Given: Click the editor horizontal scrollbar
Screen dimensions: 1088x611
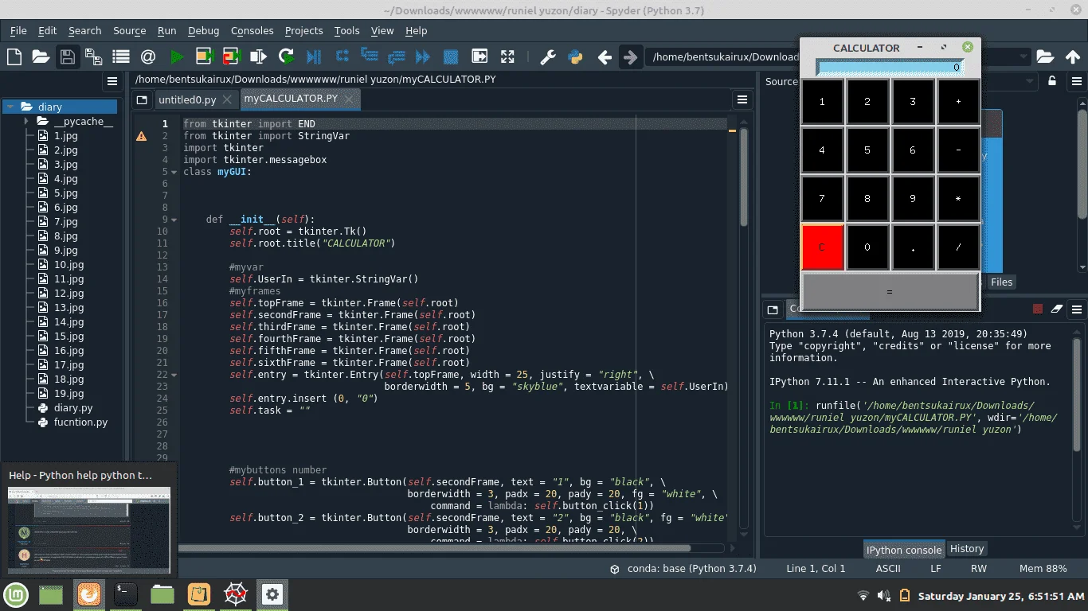Looking at the screenshot, I should tap(434, 547).
